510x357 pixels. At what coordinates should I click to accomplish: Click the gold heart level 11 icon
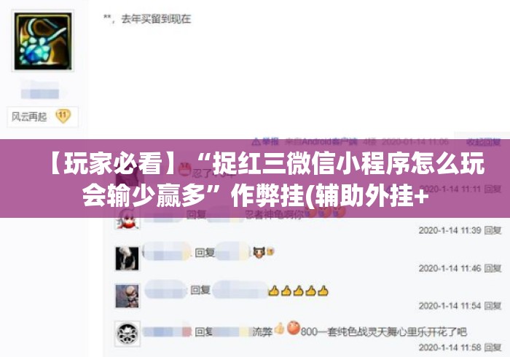coord(63,116)
